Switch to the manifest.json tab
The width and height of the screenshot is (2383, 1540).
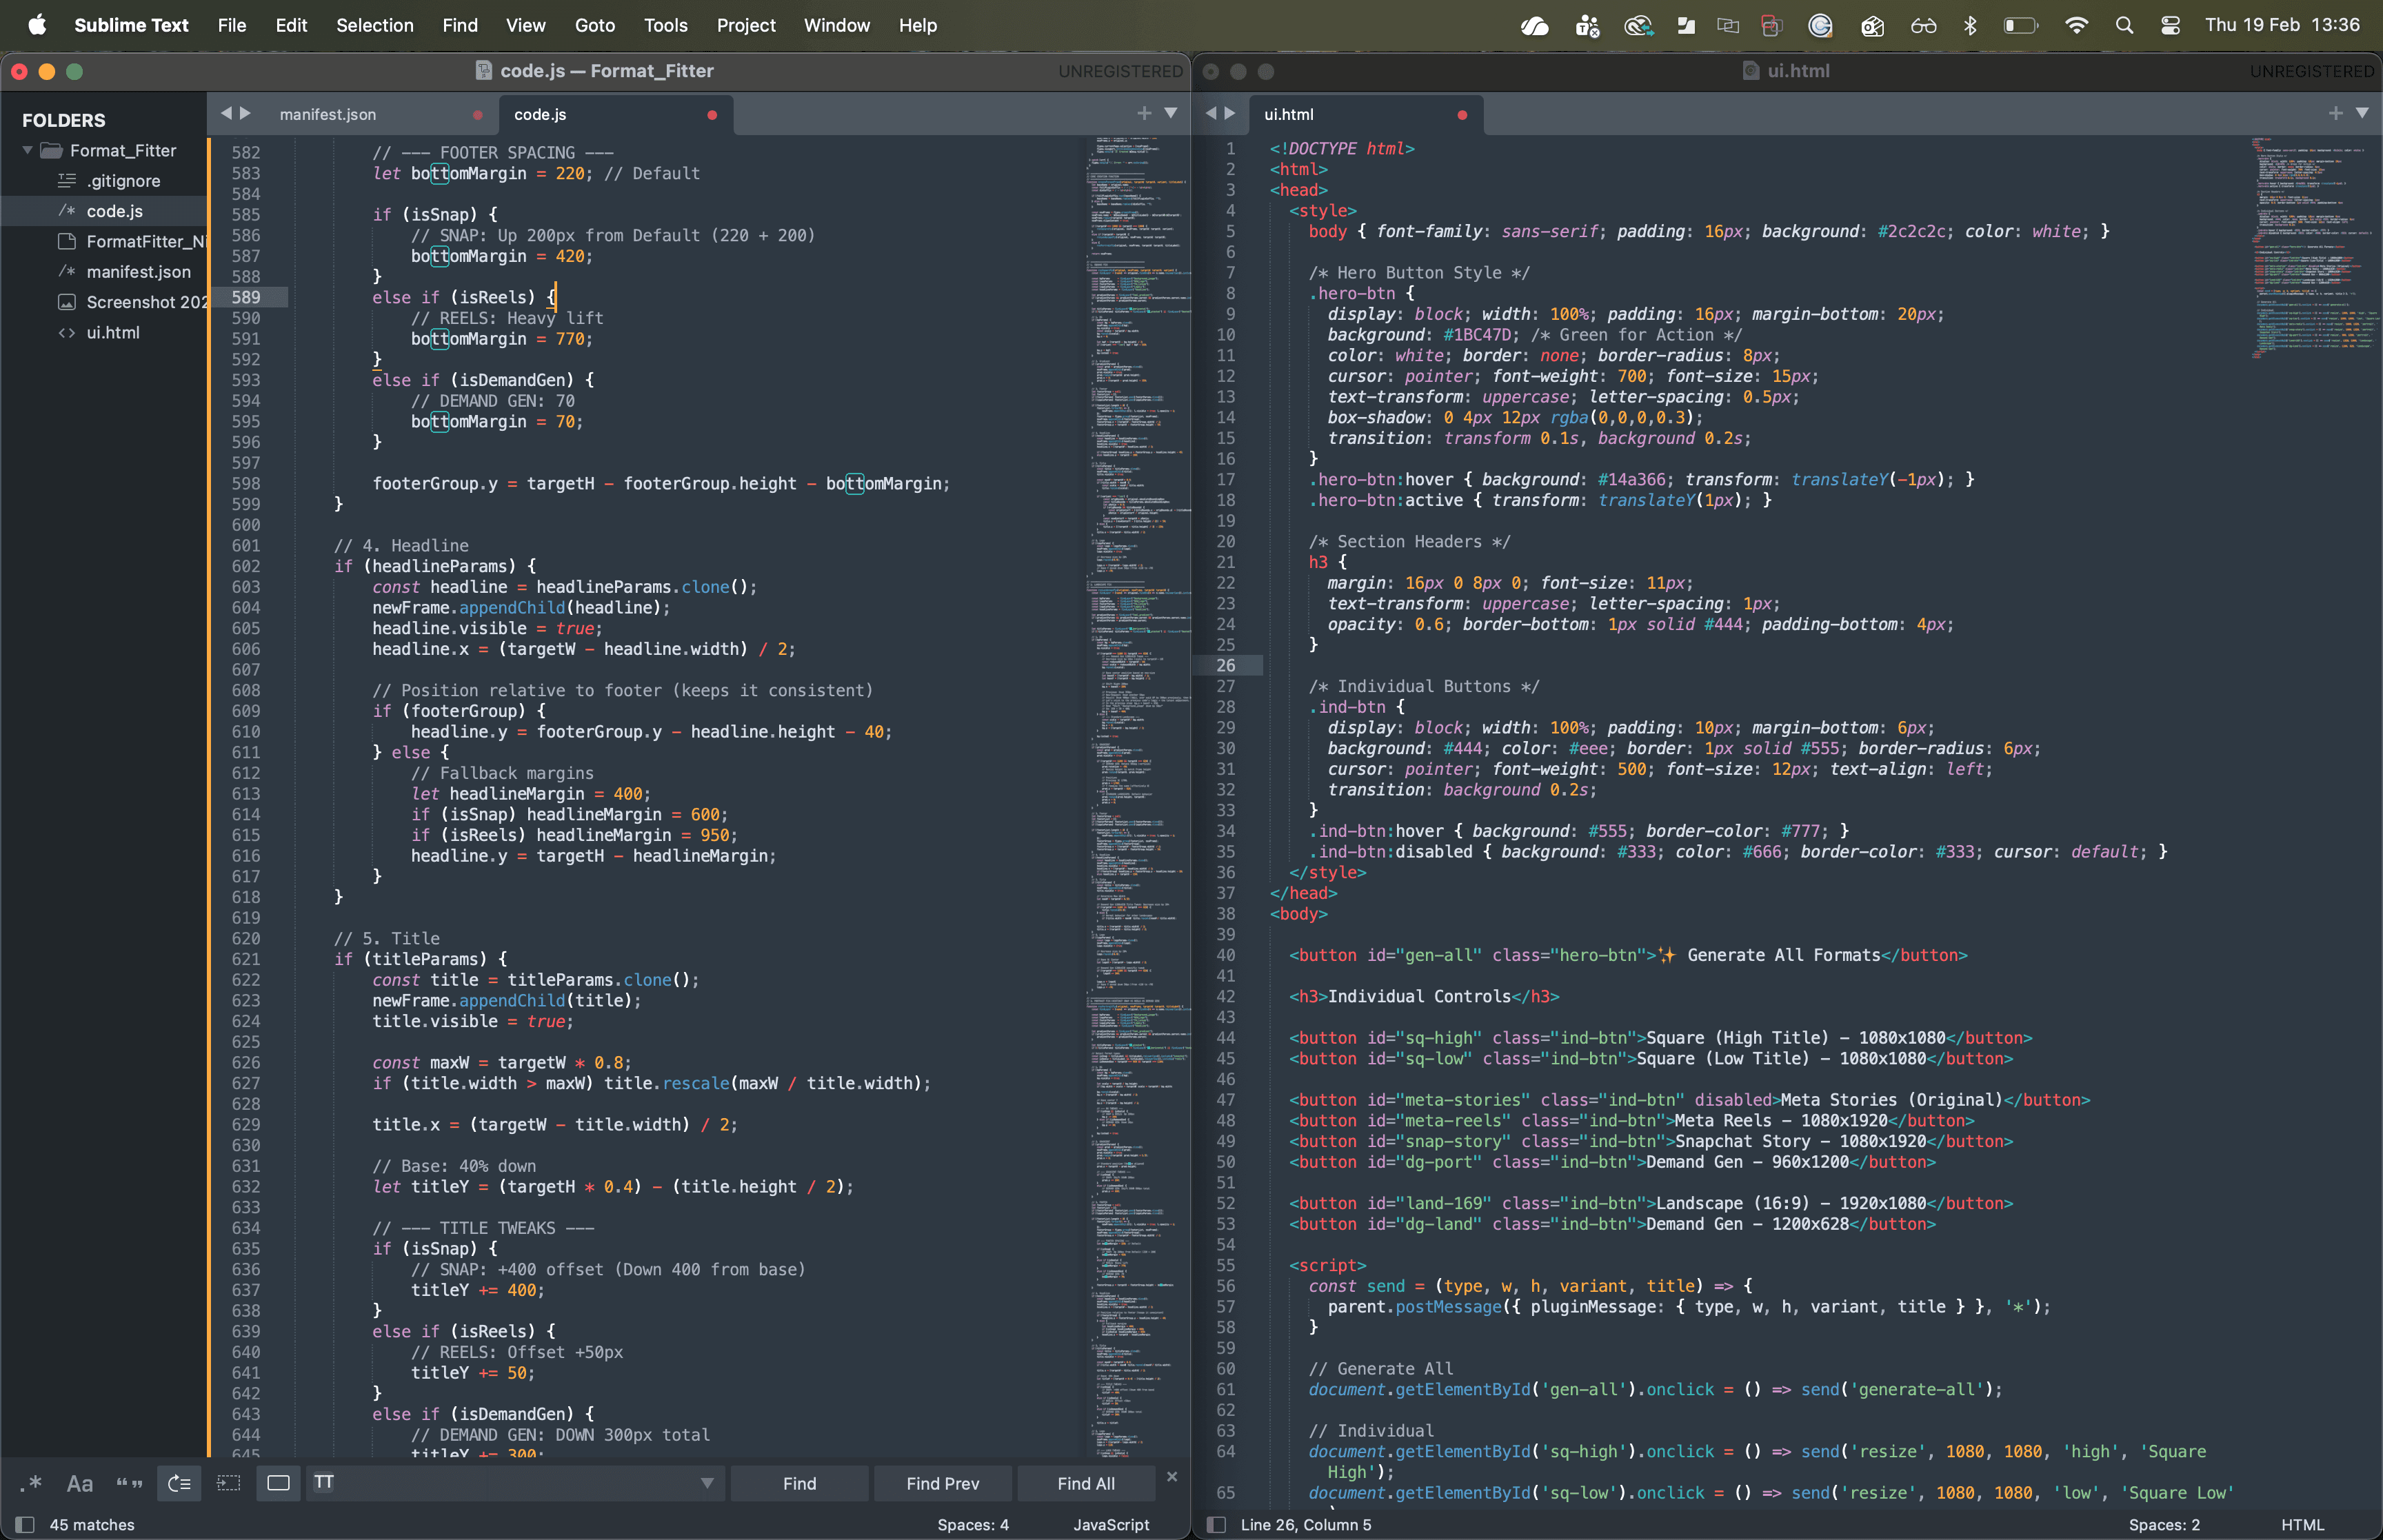pos(328,114)
